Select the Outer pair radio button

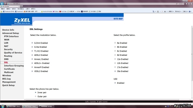pos(36,97)
